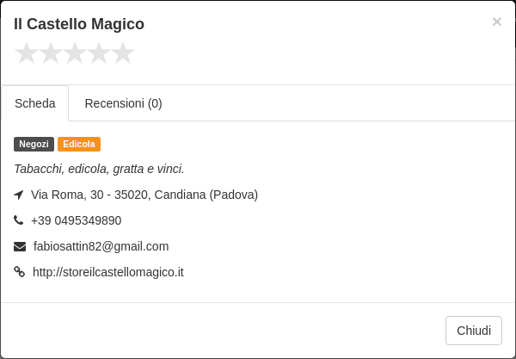516x359 pixels.
Task: Click the orange Edicola badge
Action: pyautogui.click(x=79, y=145)
